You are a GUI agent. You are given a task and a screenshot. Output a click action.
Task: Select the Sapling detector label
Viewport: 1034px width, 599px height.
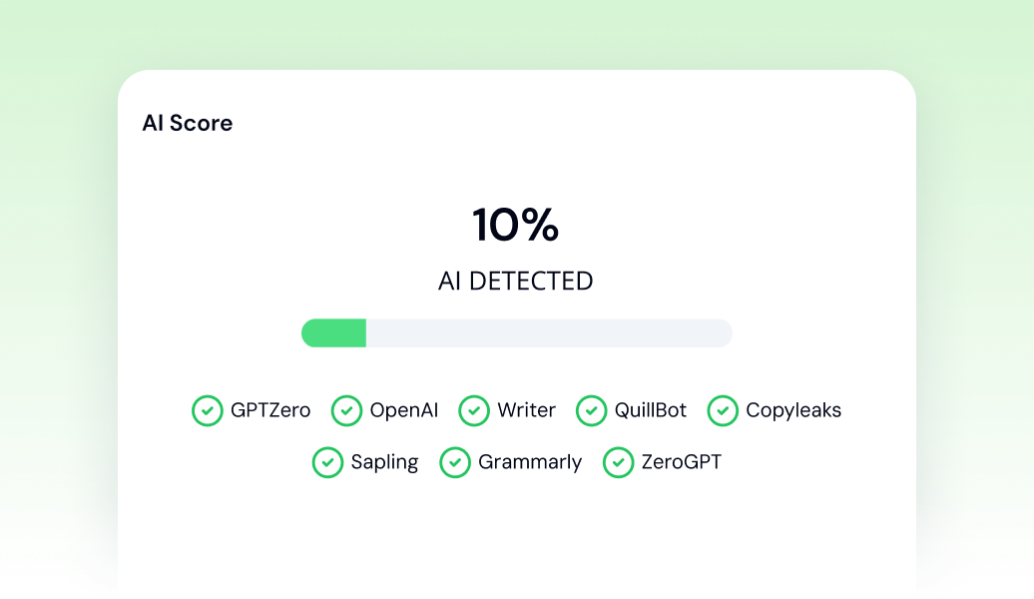384,462
